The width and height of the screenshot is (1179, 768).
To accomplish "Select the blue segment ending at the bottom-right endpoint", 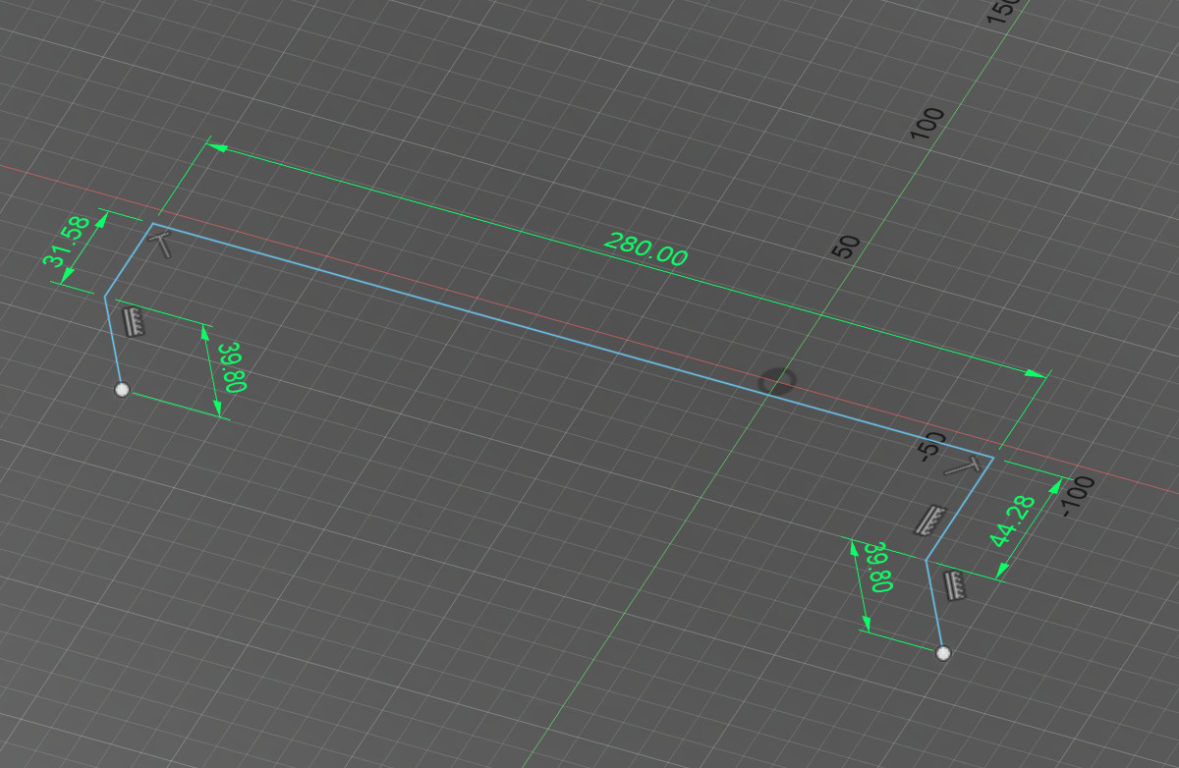I will pos(934,607).
